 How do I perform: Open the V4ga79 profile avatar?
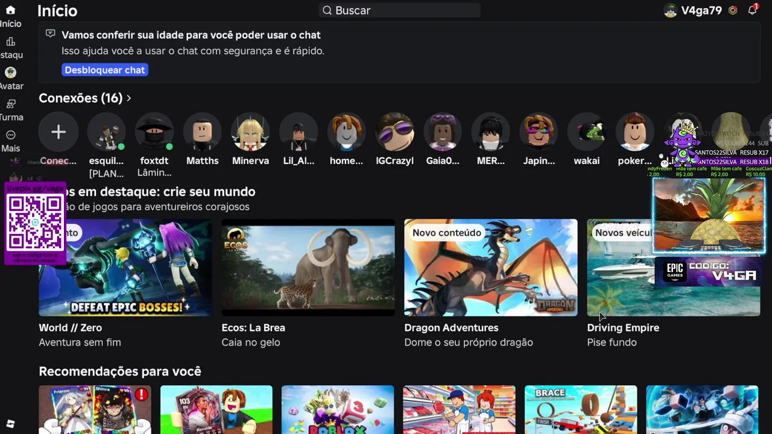point(670,10)
